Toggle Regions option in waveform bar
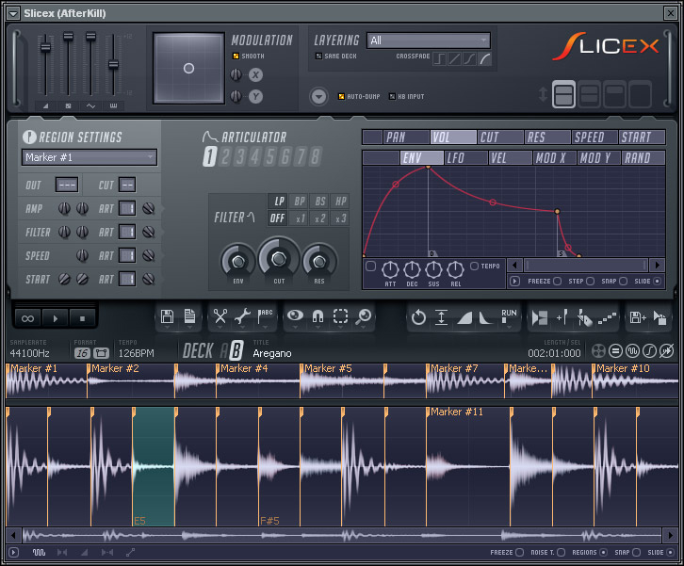684x566 pixels. pyautogui.click(x=603, y=553)
